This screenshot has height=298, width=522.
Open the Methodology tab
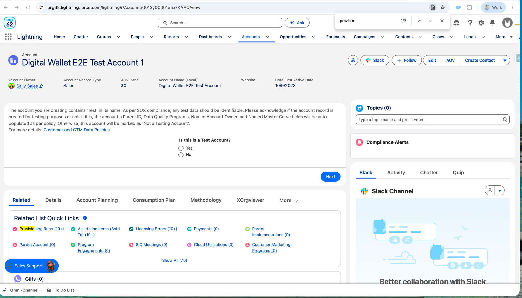pos(206,200)
